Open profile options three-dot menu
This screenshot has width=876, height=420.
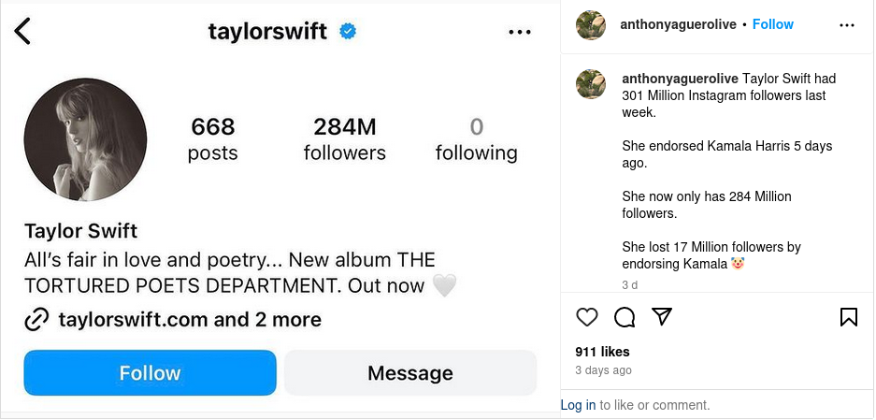[x=519, y=32]
